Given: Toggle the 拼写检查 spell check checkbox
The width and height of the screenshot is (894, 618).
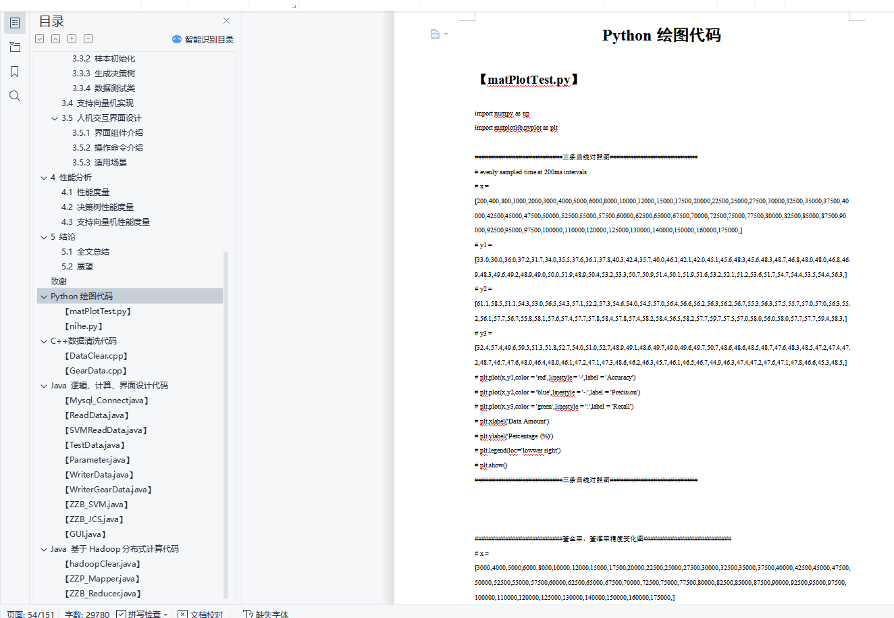Looking at the screenshot, I should [x=121, y=614].
